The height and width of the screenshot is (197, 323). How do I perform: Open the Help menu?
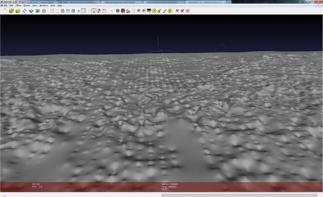click(x=60, y=5)
